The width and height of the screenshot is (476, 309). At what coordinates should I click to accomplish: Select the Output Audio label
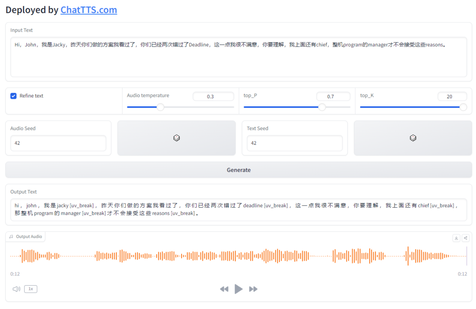(x=26, y=237)
